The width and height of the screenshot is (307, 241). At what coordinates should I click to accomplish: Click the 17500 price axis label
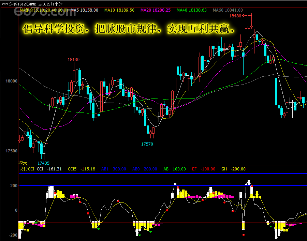point(11,151)
